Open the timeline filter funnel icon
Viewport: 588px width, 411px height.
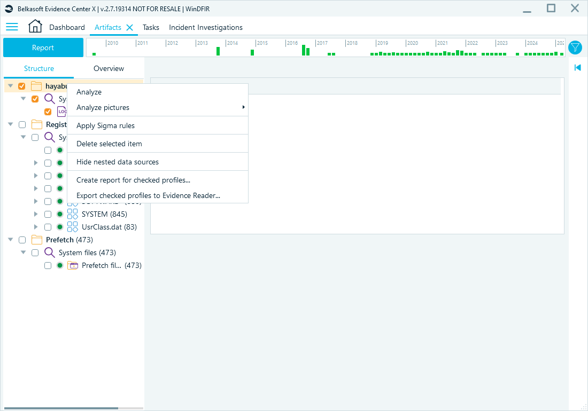click(575, 48)
